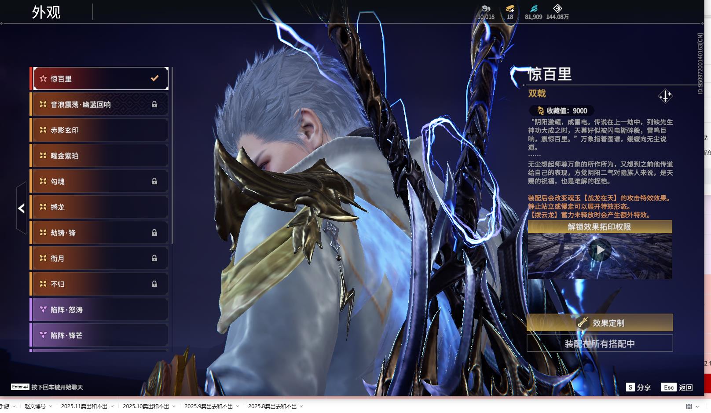Image resolution: width=711 pixels, height=413 pixels.
Task: Click the purple icon beside 陷阵·怒涛
Action: [43, 309]
